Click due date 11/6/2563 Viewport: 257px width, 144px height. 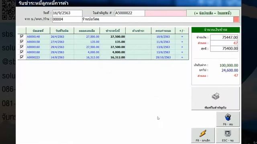pyautogui.click(x=163, y=42)
